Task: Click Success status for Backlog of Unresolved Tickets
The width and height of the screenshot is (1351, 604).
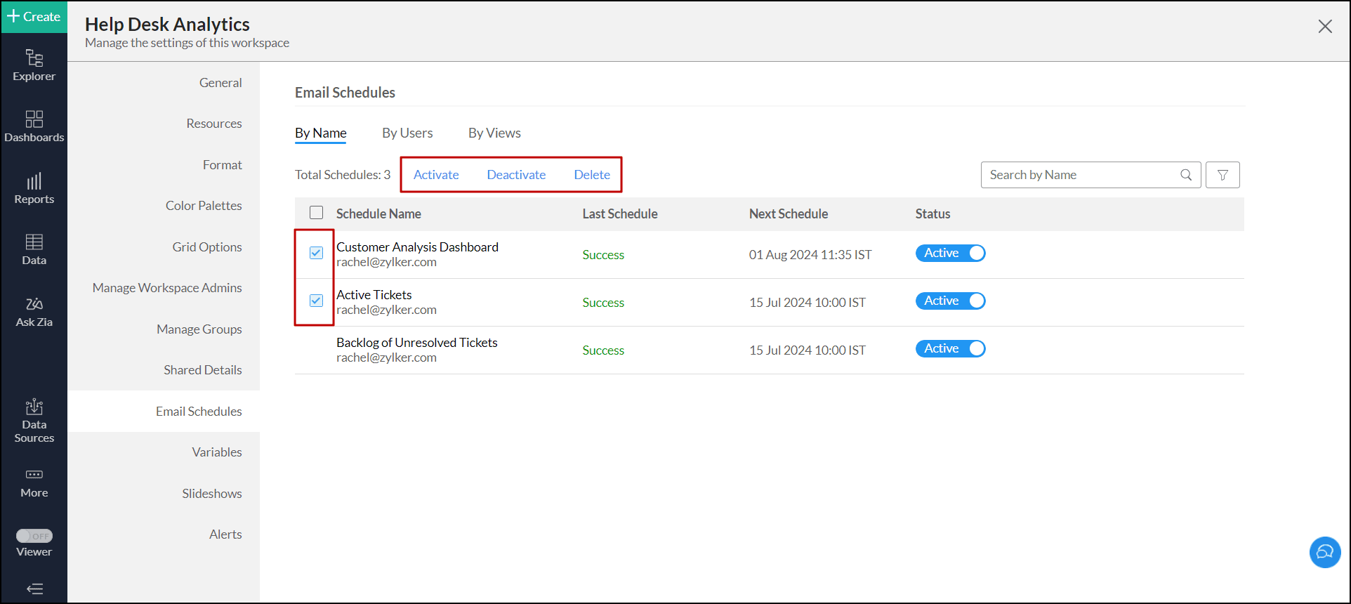Action: click(603, 350)
